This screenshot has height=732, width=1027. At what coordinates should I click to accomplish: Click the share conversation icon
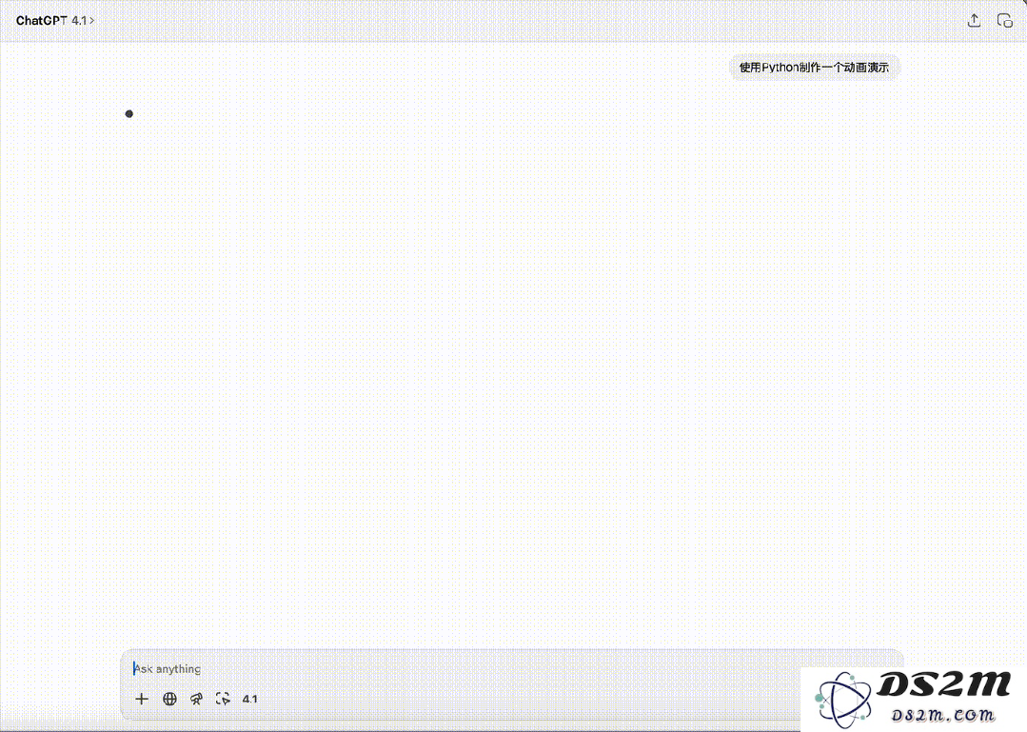974,21
